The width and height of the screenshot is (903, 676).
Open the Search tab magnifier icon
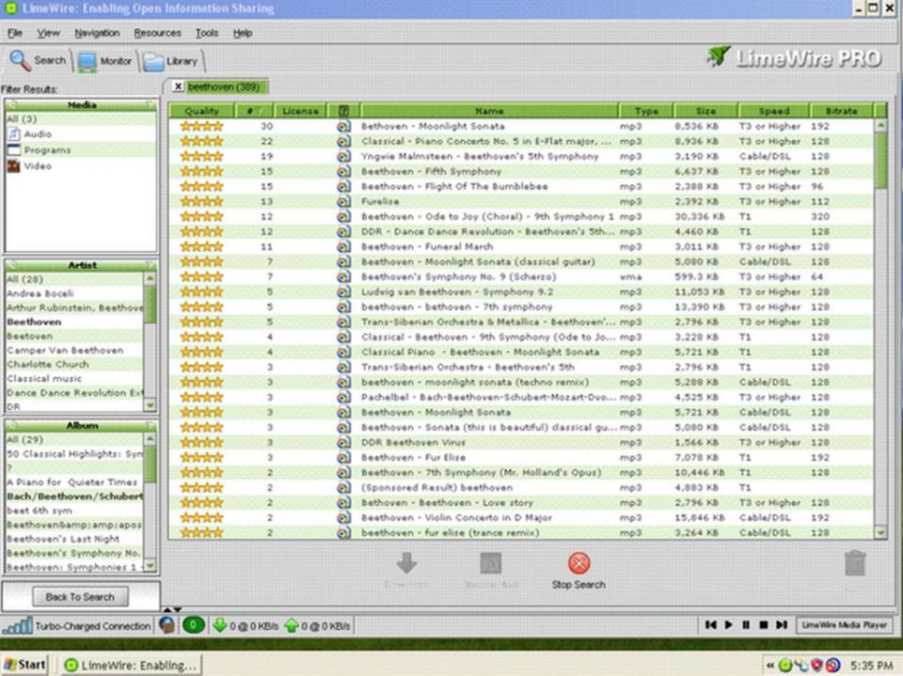pyautogui.click(x=20, y=60)
